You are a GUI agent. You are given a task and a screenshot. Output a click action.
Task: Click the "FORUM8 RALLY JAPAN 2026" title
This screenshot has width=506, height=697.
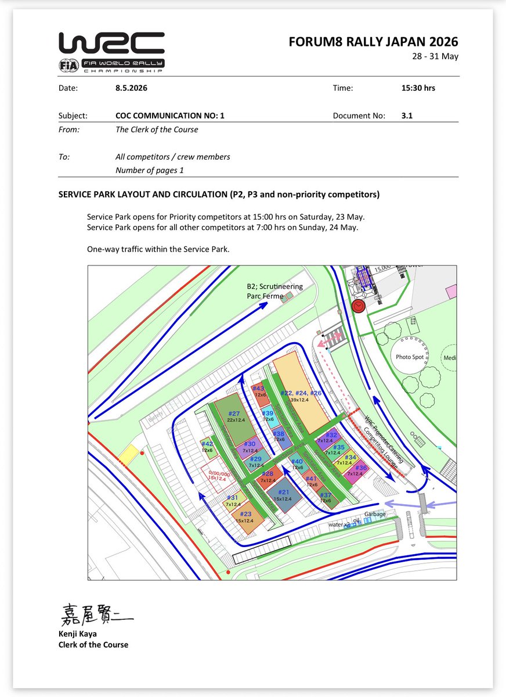[373, 42]
